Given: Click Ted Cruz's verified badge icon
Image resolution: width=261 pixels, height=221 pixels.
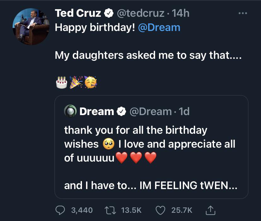Looking at the screenshot, I should pyautogui.click(x=109, y=13).
